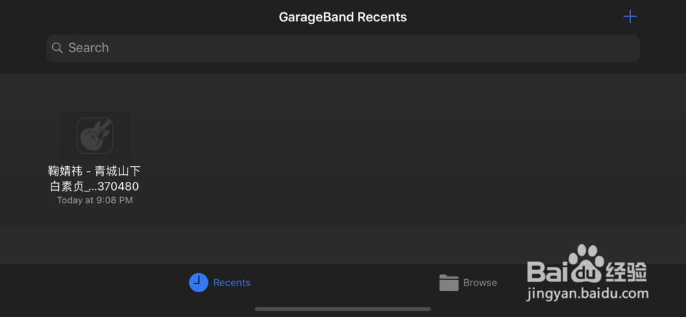This screenshot has height=317, width=686.
Task: Select the blue clock Recents icon
Action: [198, 283]
